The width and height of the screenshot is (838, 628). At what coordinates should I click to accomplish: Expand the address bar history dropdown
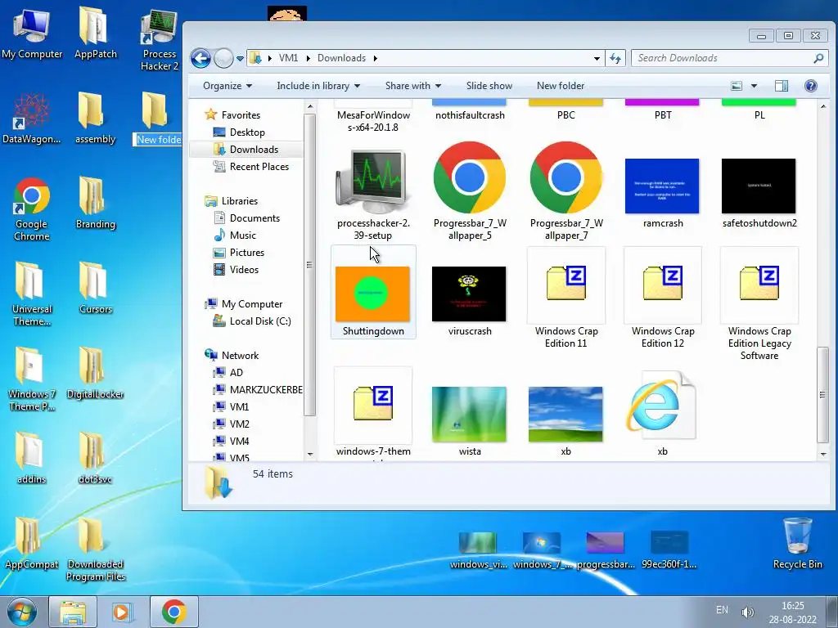click(597, 58)
